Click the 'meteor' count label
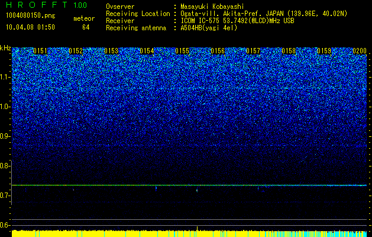Screen dimensions: 372x237 click(x=84, y=18)
